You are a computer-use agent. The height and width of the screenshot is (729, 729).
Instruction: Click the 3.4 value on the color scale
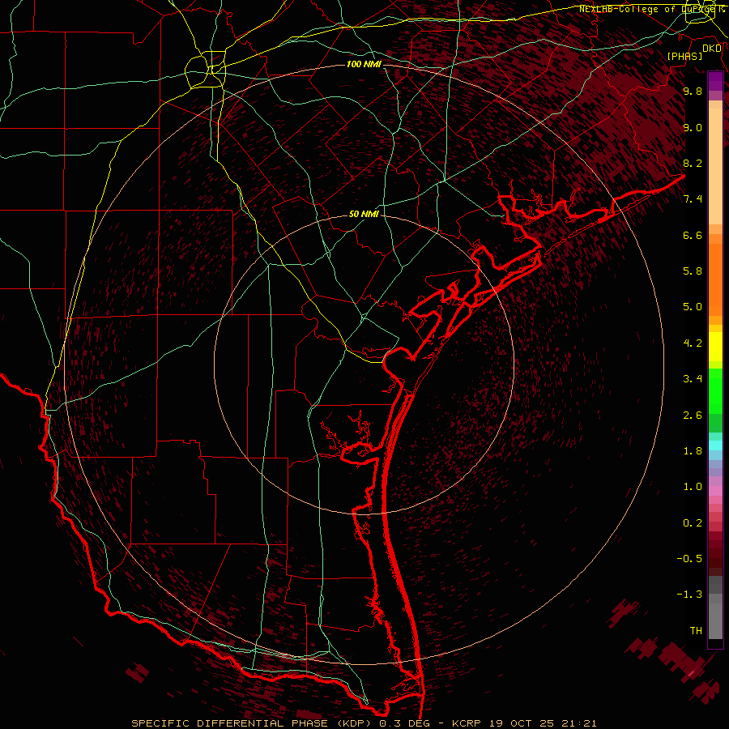click(693, 379)
